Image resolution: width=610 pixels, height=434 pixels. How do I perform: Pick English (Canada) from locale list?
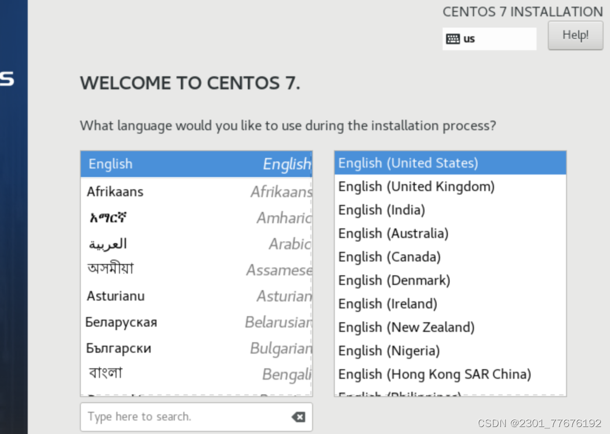(389, 257)
